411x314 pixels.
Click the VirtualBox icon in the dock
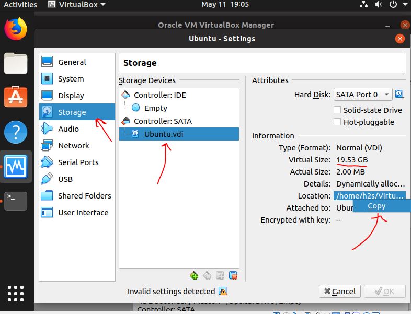(16, 167)
